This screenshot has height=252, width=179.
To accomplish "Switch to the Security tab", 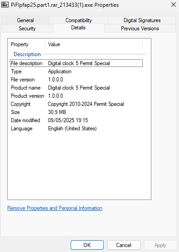I will pyautogui.click(x=27, y=29).
